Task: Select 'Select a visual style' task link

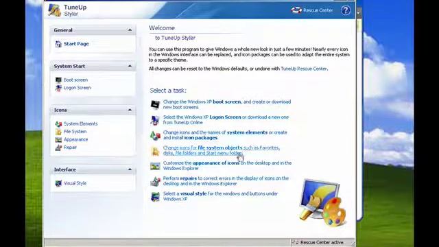Action: (x=221, y=197)
